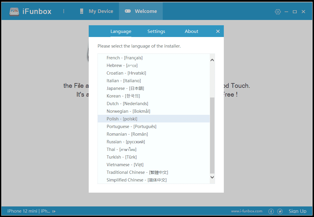Click the phone icon beside My Device

coord(81,11)
